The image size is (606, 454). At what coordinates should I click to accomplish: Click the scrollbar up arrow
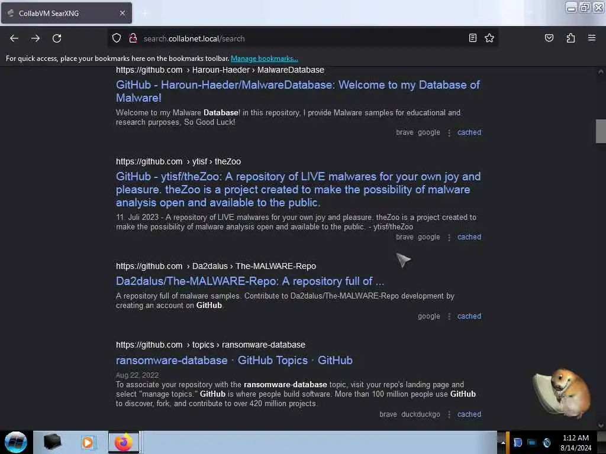(601, 72)
